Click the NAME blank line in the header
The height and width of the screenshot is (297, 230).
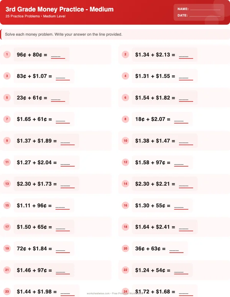205,9
